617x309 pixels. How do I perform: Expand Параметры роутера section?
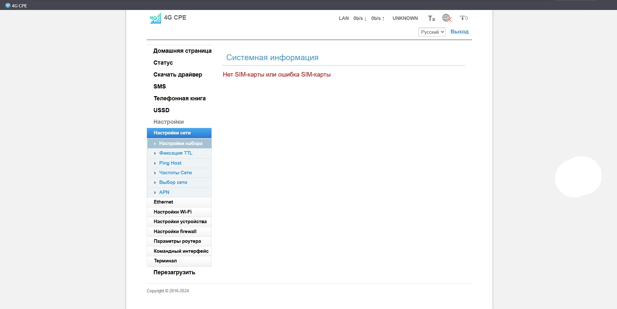(179, 241)
